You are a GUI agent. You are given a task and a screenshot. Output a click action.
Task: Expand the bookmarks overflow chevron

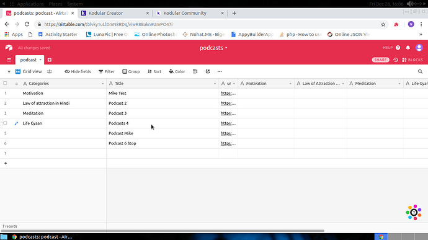pos(421,34)
